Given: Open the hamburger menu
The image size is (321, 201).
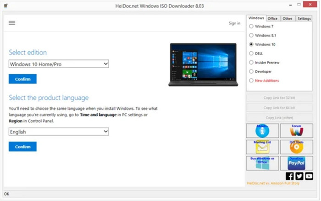Looking at the screenshot, I should point(12,23).
